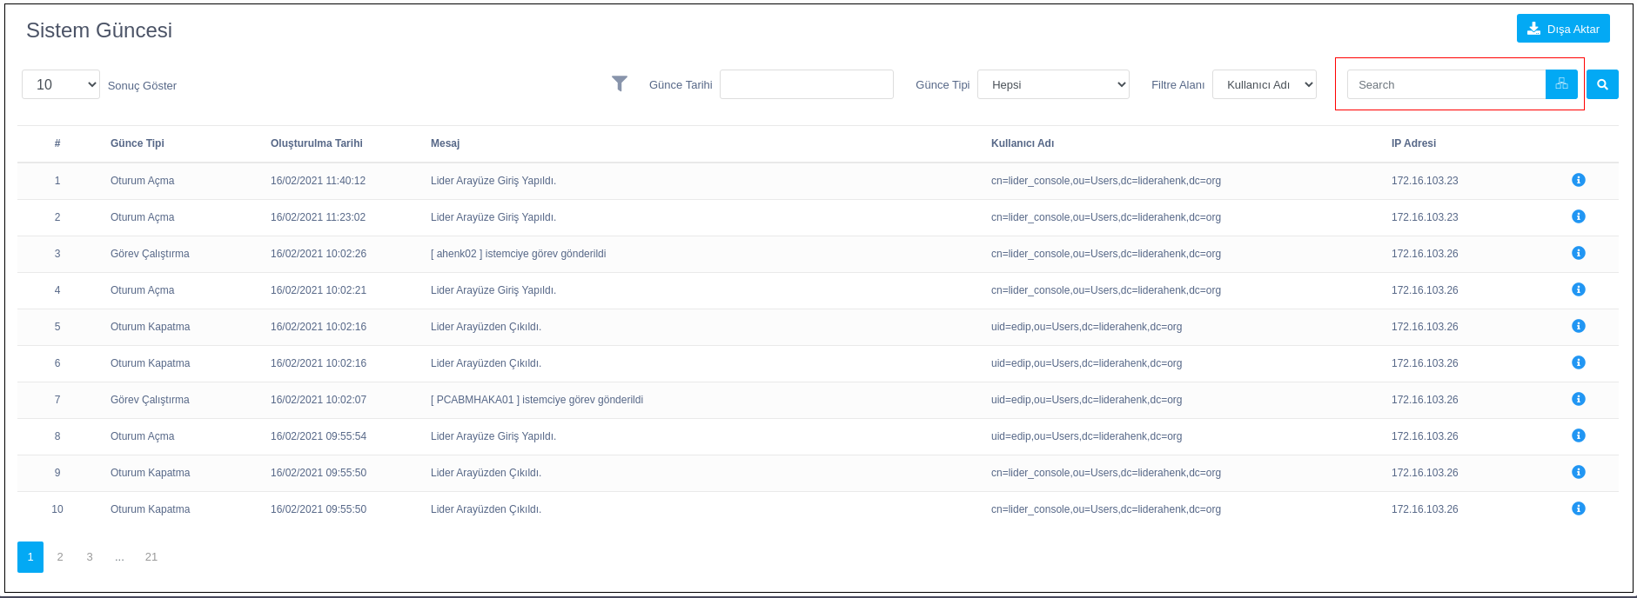1637x598 pixels.
Task: Open the results-per-page dropdown showing 10
Action: (x=61, y=84)
